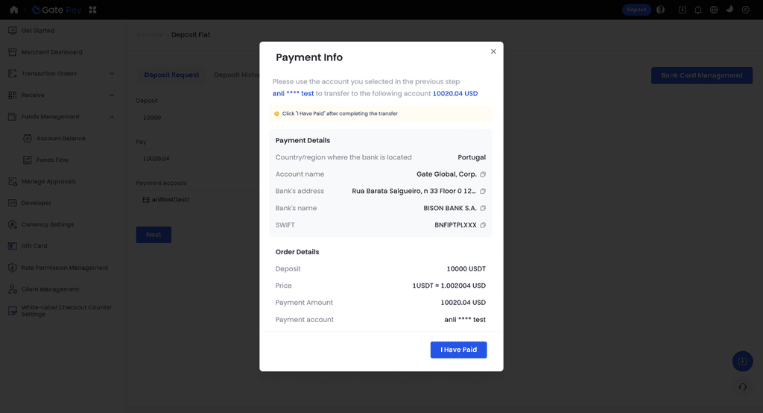
Task: Click the I Have Paid button
Action: (x=458, y=350)
